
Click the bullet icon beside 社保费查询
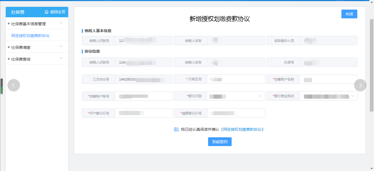click(9, 58)
